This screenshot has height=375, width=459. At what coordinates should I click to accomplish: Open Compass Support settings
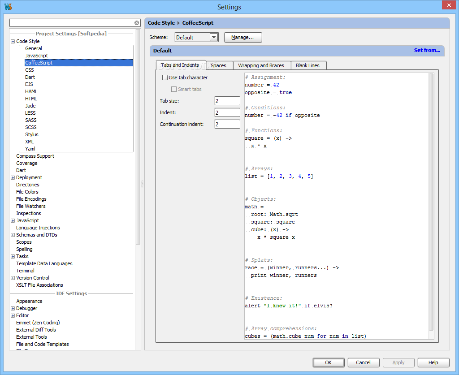(35, 156)
